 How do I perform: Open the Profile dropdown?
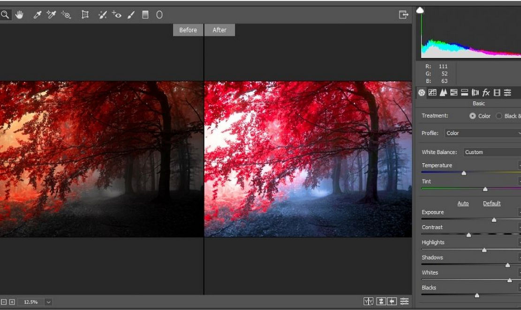[483, 133]
